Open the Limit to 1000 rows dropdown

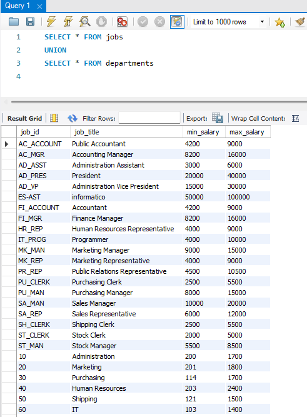[228, 22]
